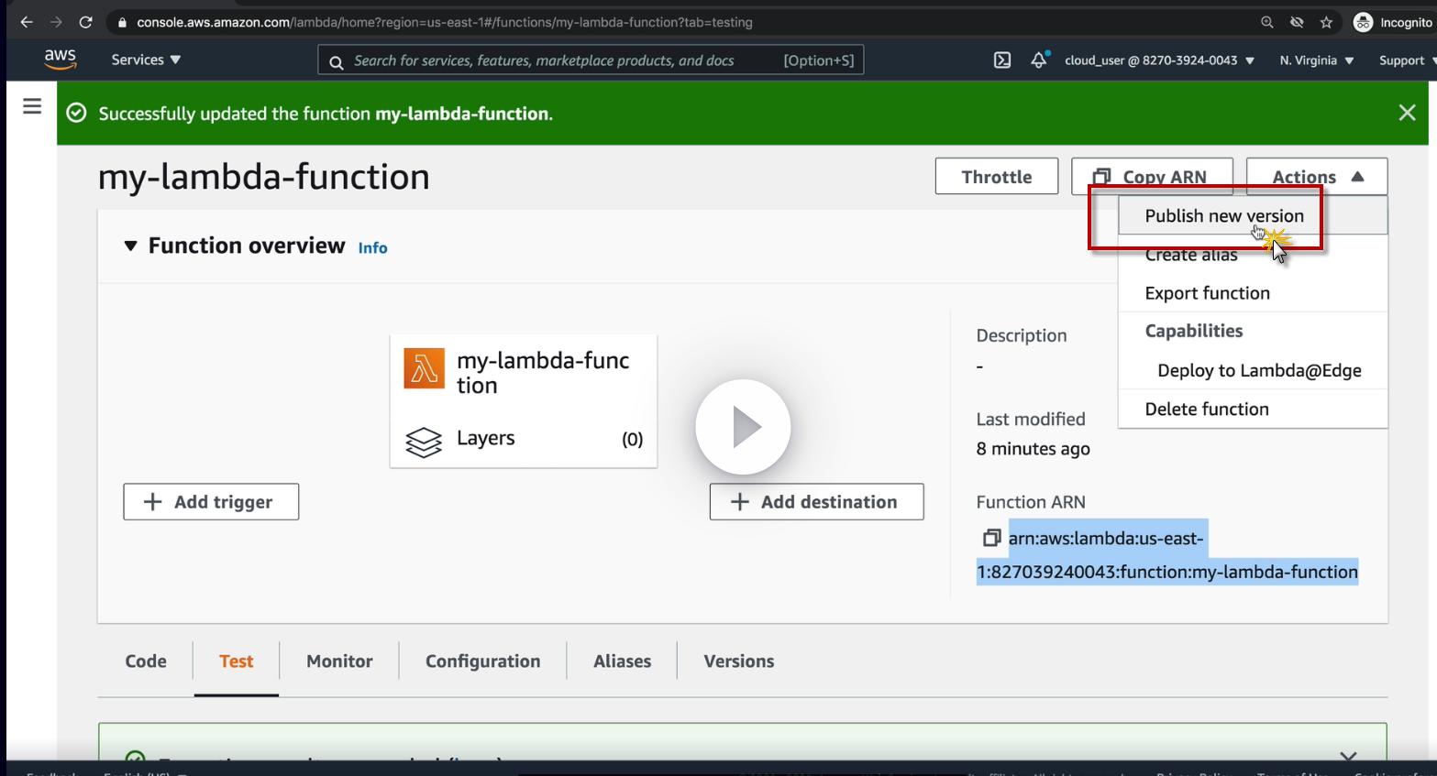
Task: Click the browser zoom magnifier icon
Action: [x=1267, y=22]
